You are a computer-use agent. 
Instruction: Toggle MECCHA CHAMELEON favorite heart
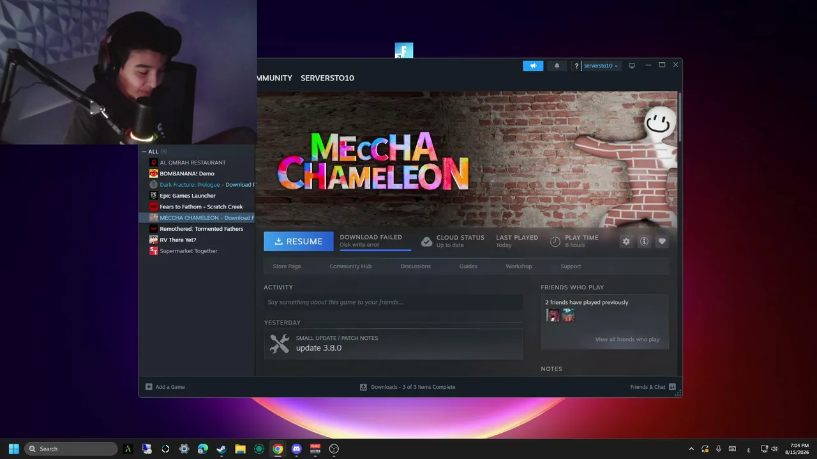(662, 242)
